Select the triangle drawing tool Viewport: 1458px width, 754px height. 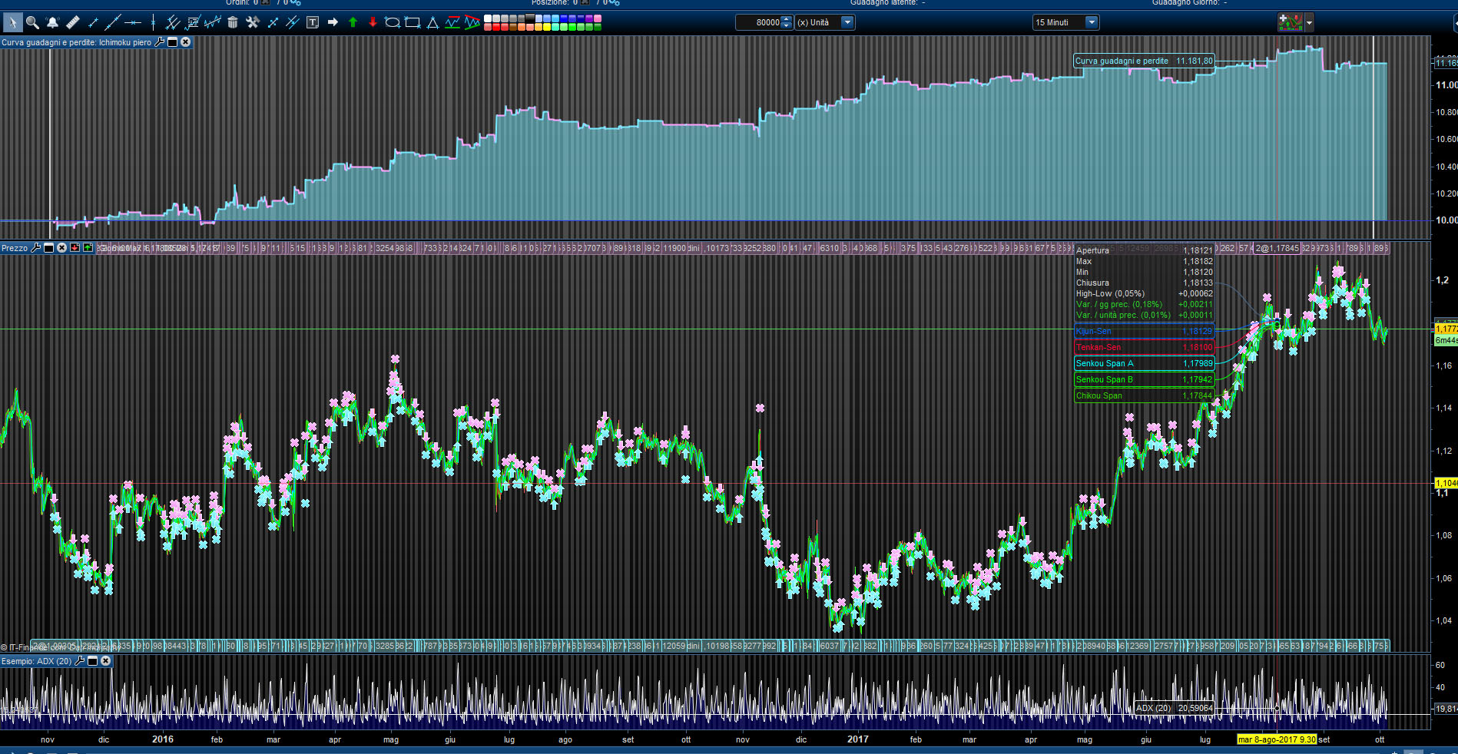click(x=432, y=22)
